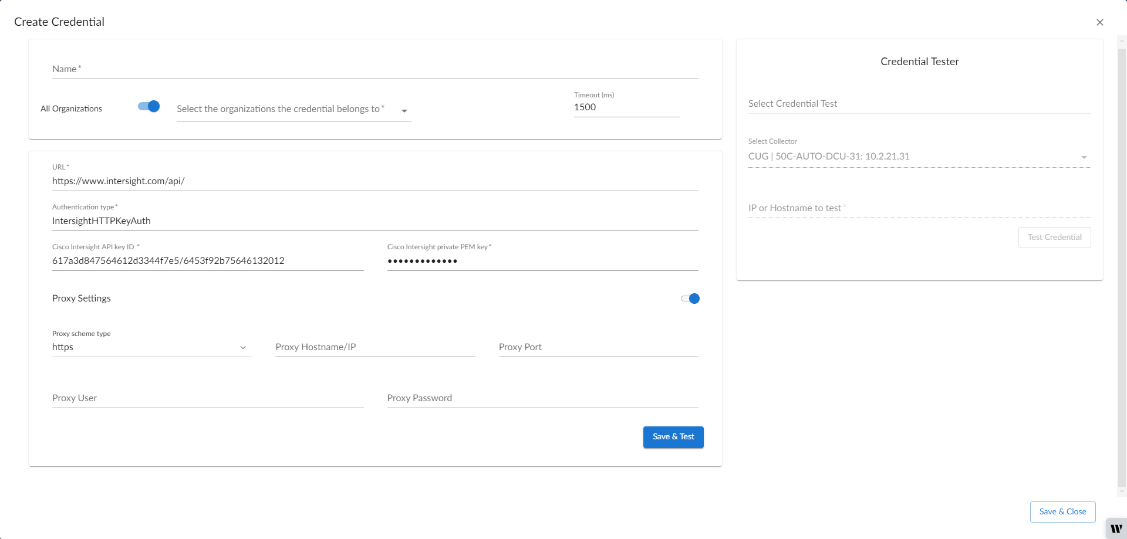
Task: Click the private PEM key password field
Action: coord(542,261)
